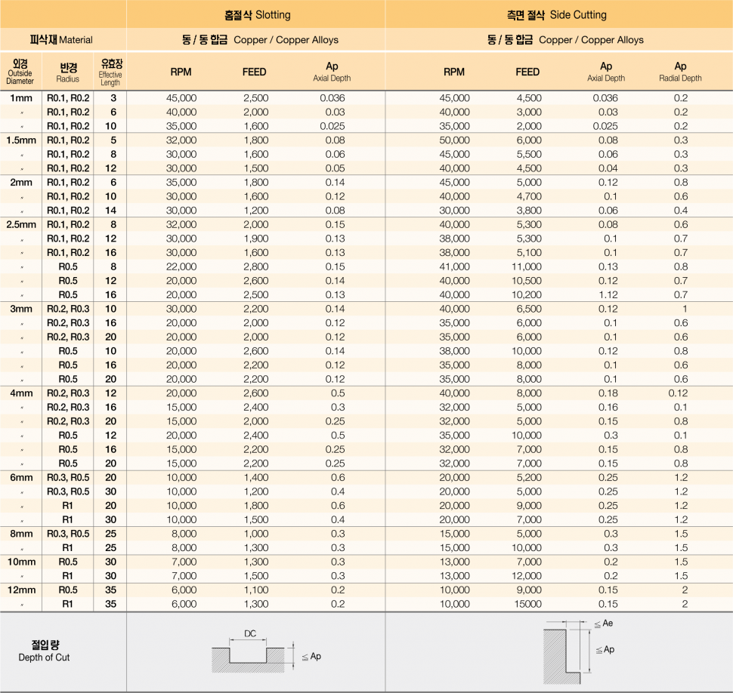Click the 15000 feed value in last row
Image resolution: width=733 pixels, height=693 pixels.
[x=527, y=604]
